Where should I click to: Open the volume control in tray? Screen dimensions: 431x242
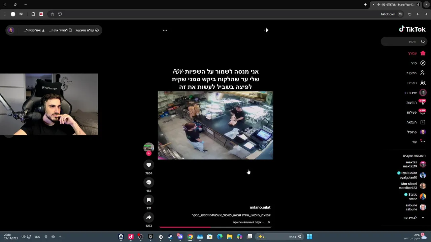tap(23, 237)
